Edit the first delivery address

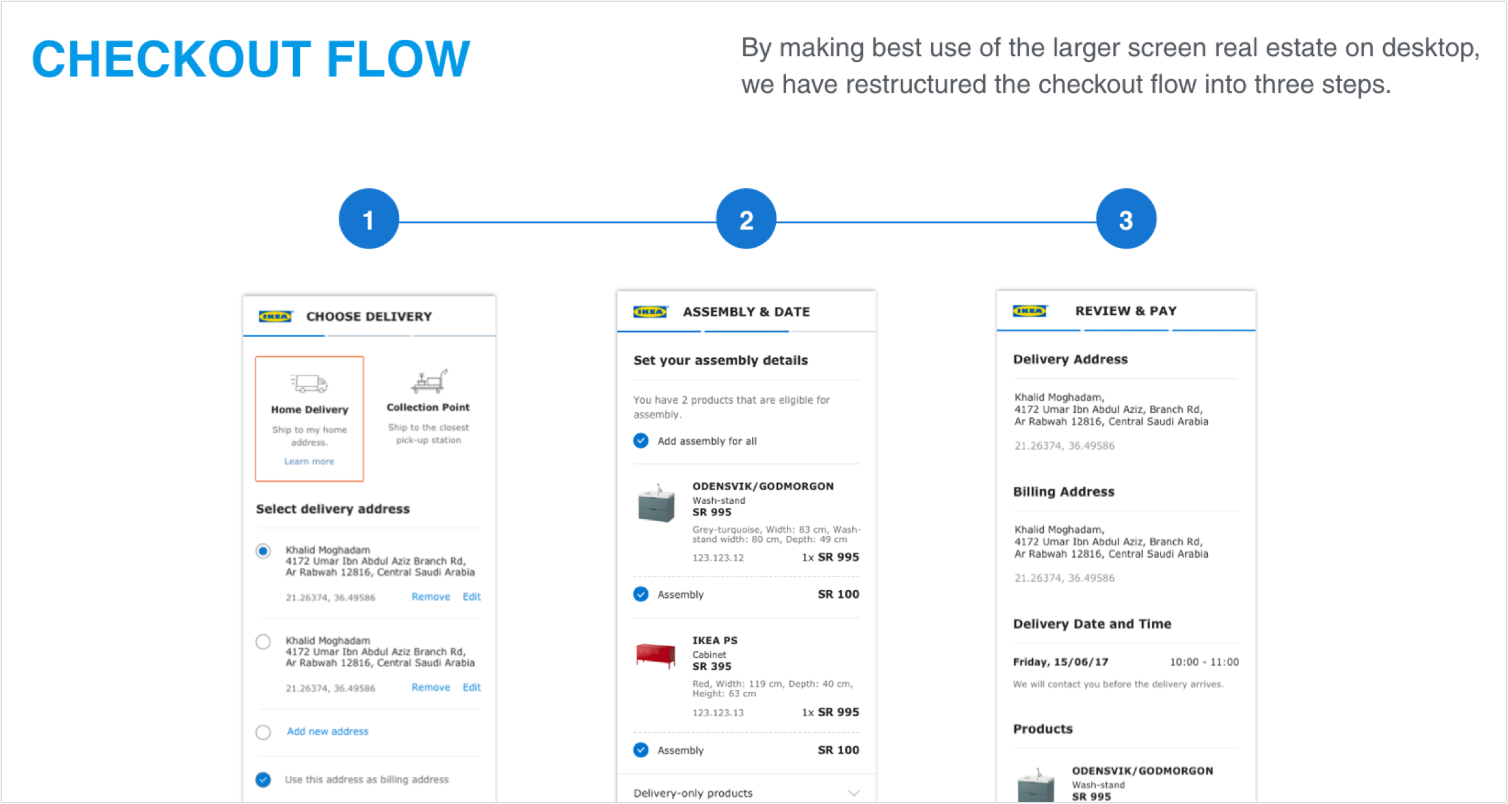pos(471,597)
